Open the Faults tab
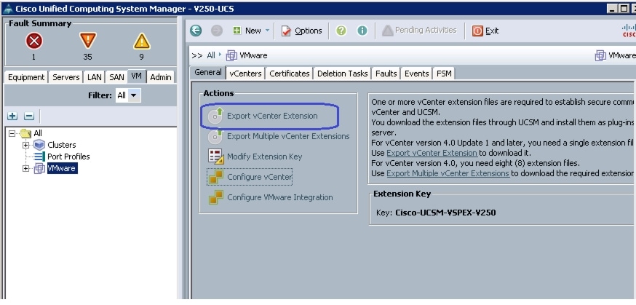 coord(386,74)
